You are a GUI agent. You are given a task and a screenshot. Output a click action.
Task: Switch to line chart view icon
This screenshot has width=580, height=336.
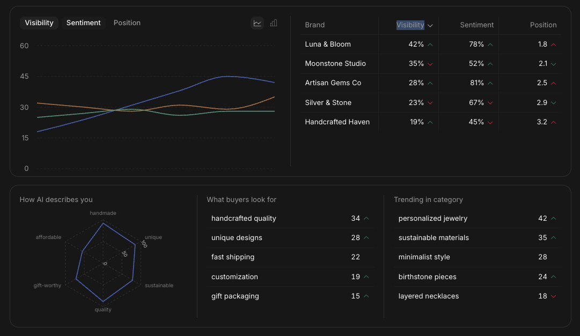(258, 23)
